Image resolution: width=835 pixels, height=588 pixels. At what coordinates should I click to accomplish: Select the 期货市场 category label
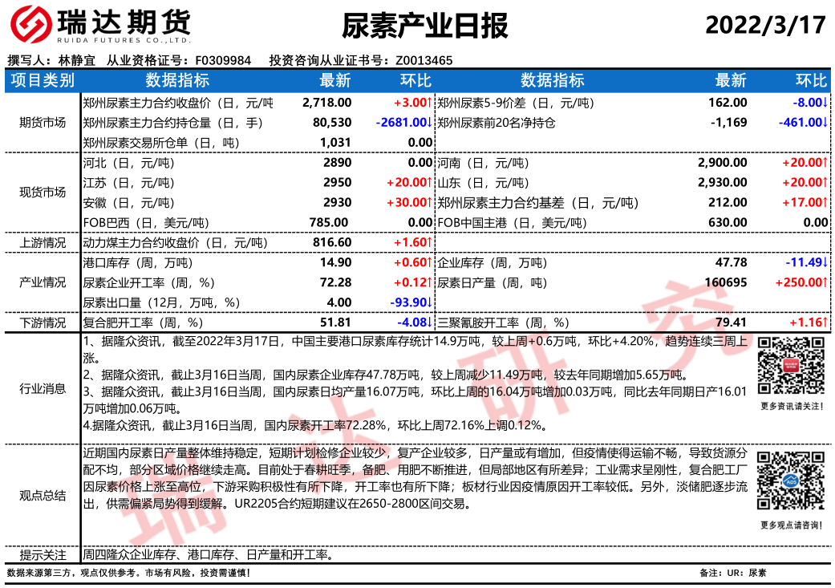43,123
